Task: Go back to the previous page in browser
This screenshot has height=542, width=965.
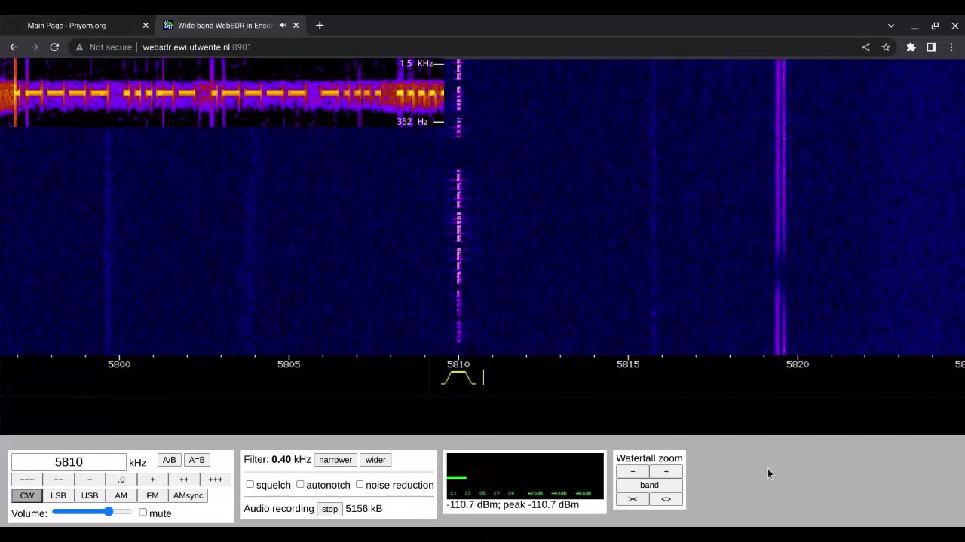Action: (14, 47)
